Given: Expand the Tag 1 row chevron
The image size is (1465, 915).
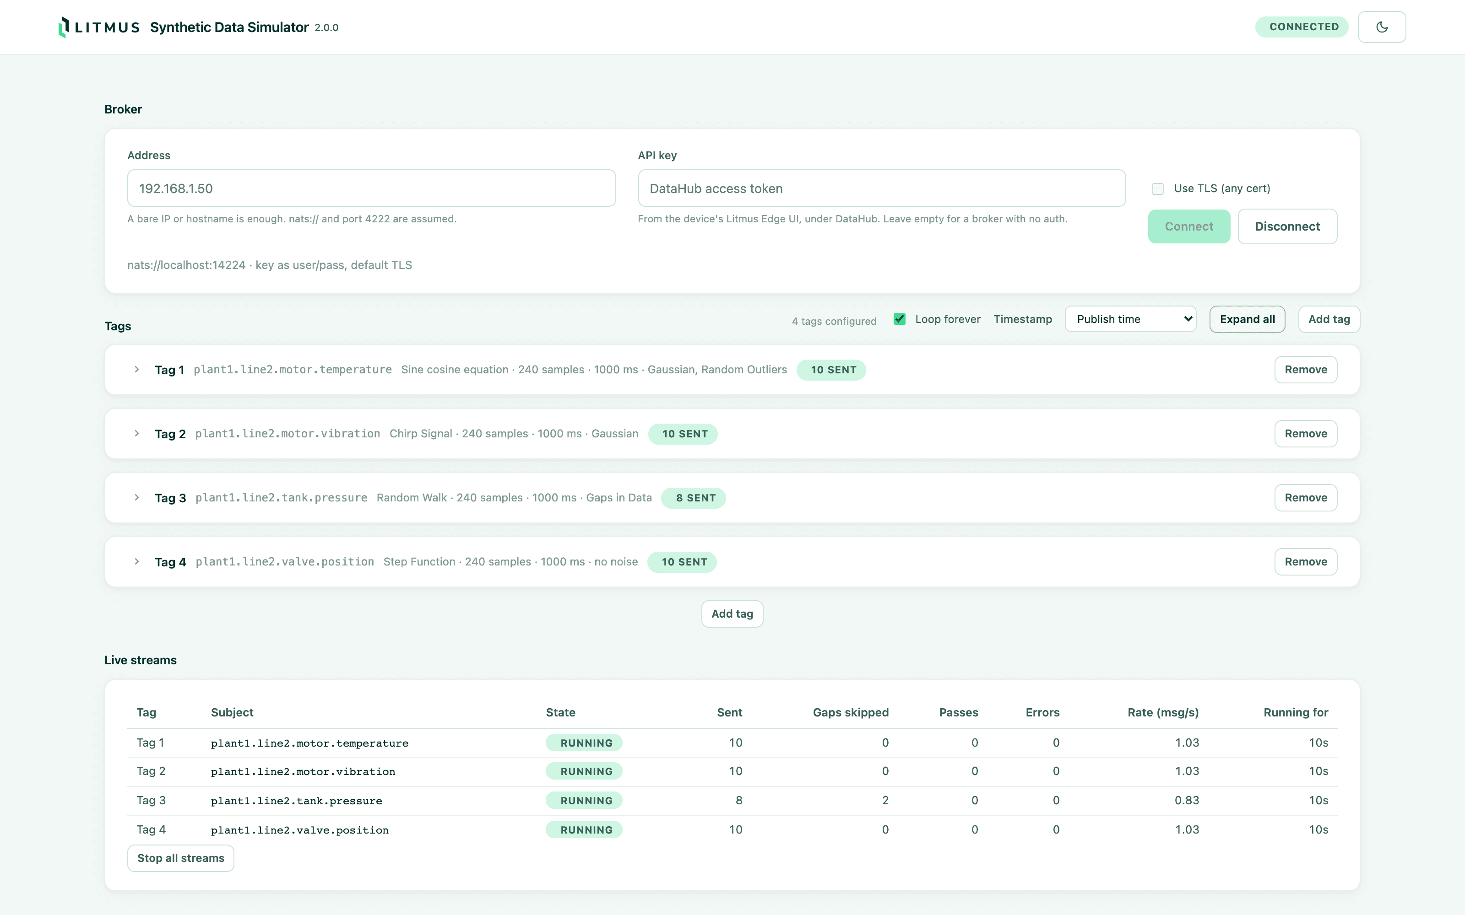Looking at the screenshot, I should (137, 369).
